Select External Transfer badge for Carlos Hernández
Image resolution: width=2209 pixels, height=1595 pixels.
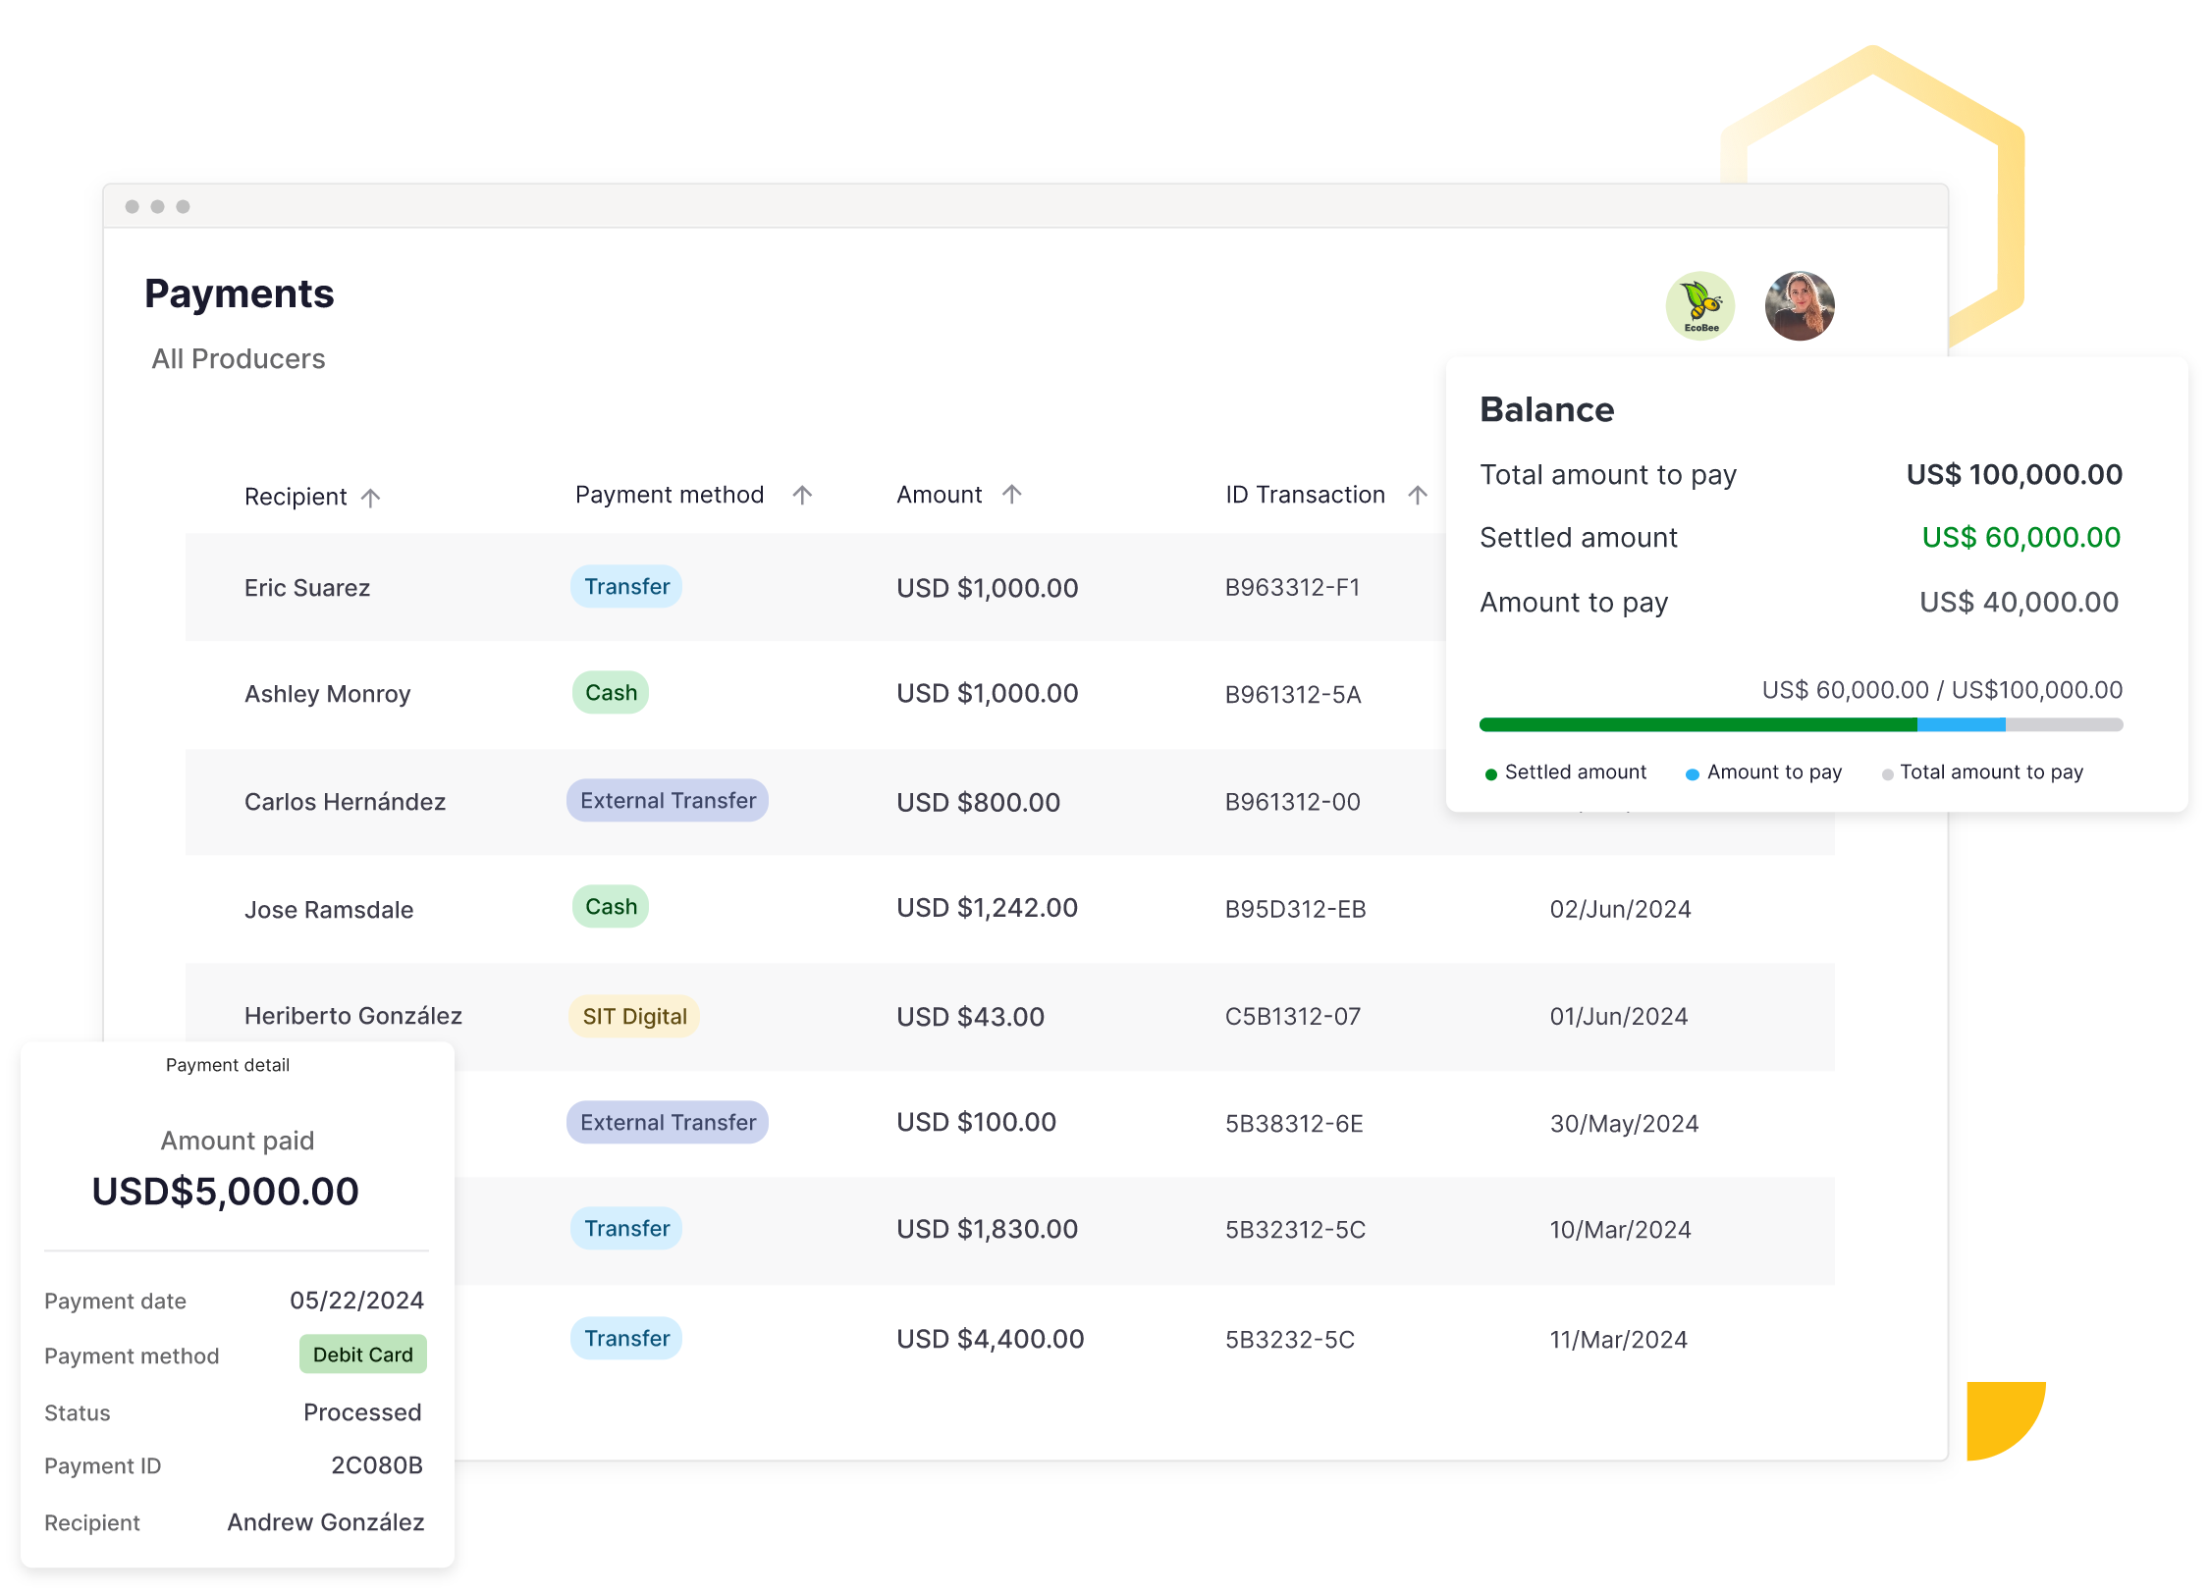tap(668, 801)
